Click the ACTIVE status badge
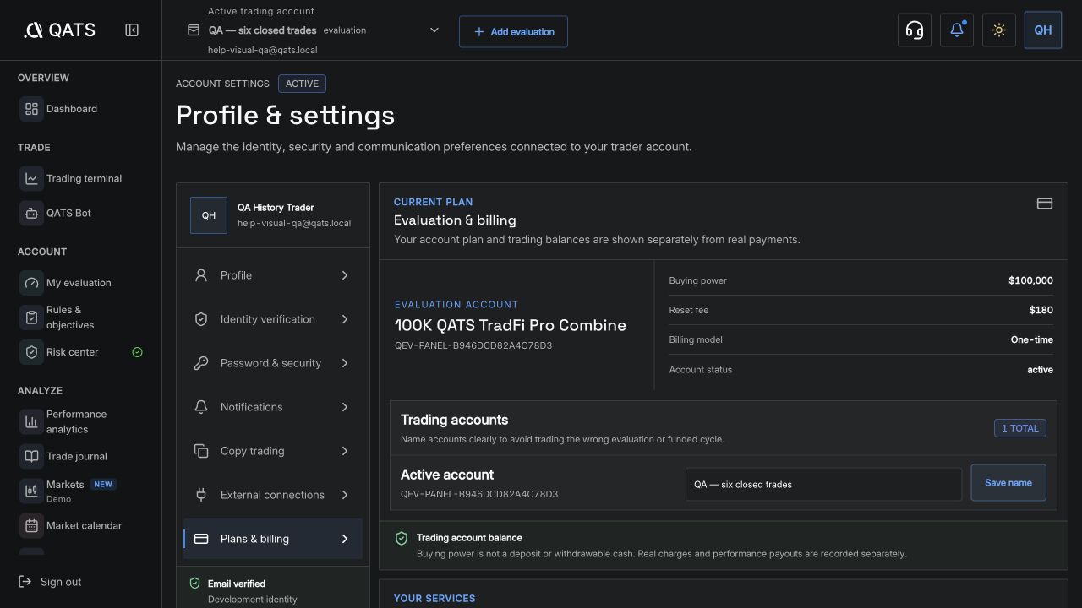The height and width of the screenshot is (608, 1082). [x=302, y=84]
